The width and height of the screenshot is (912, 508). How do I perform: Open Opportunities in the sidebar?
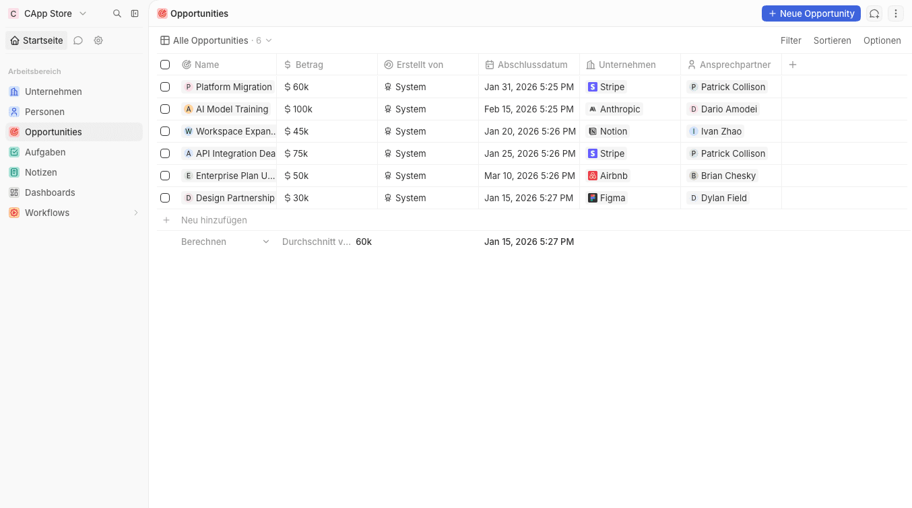(x=74, y=132)
